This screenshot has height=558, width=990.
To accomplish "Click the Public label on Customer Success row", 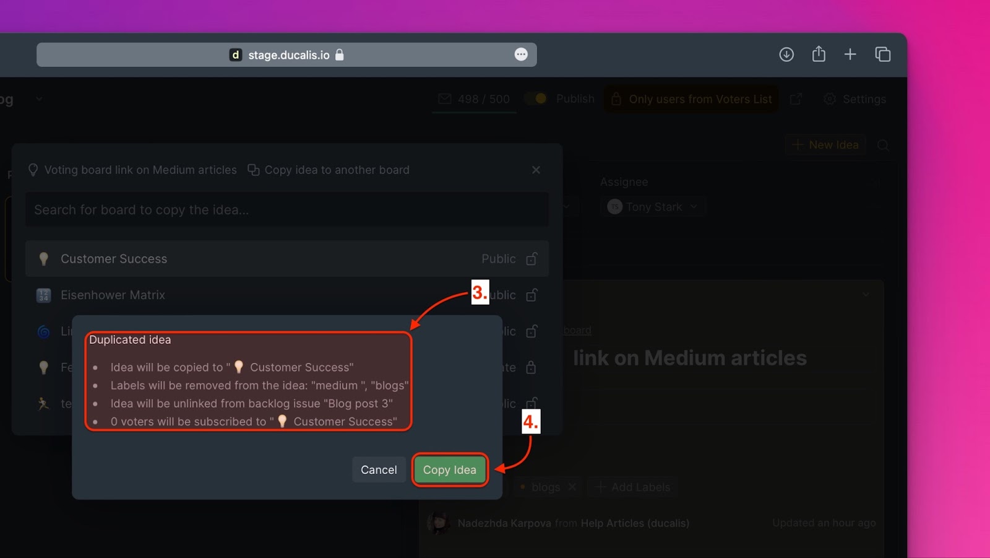I will coord(499,259).
